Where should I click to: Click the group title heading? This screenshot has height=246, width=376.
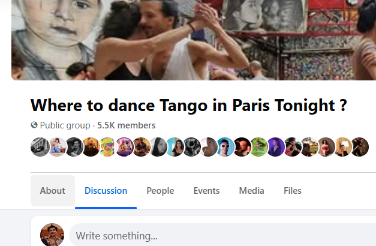[189, 105]
